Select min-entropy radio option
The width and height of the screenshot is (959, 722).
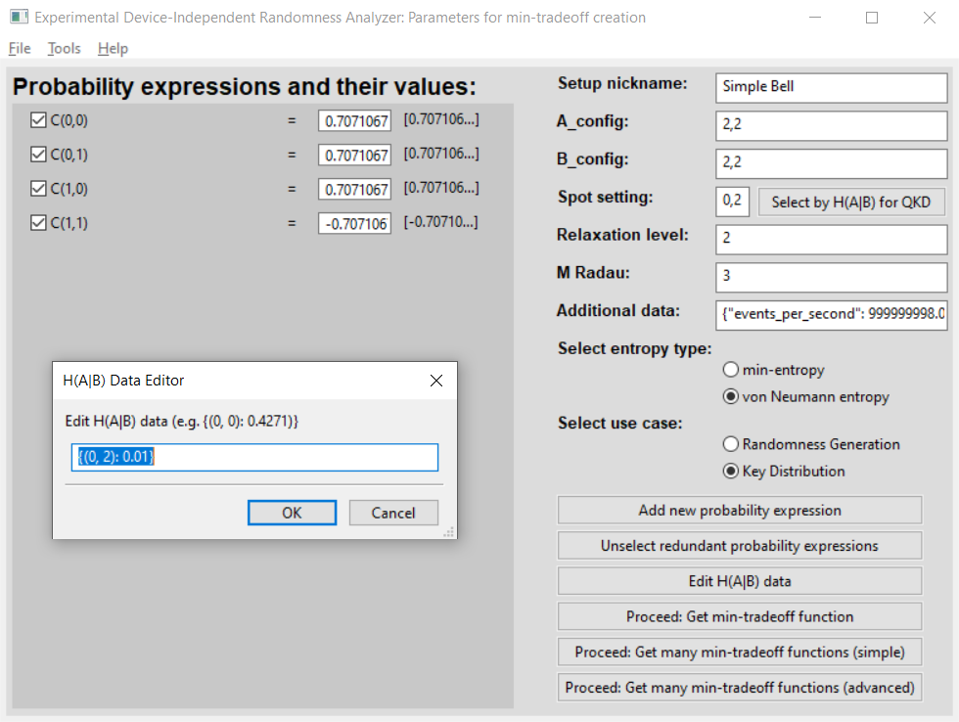(x=730, y=370)
